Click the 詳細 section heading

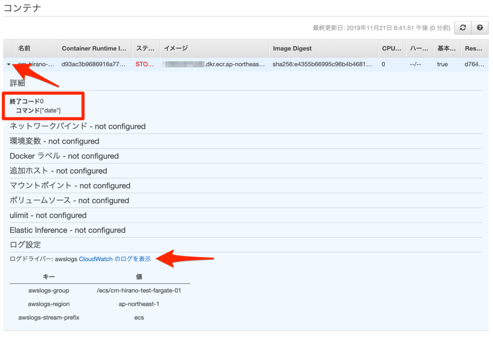(17, 83)
